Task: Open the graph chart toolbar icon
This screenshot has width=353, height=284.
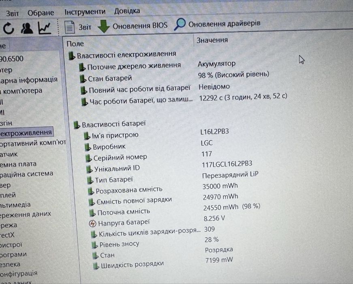Action: tap(44, 28)
